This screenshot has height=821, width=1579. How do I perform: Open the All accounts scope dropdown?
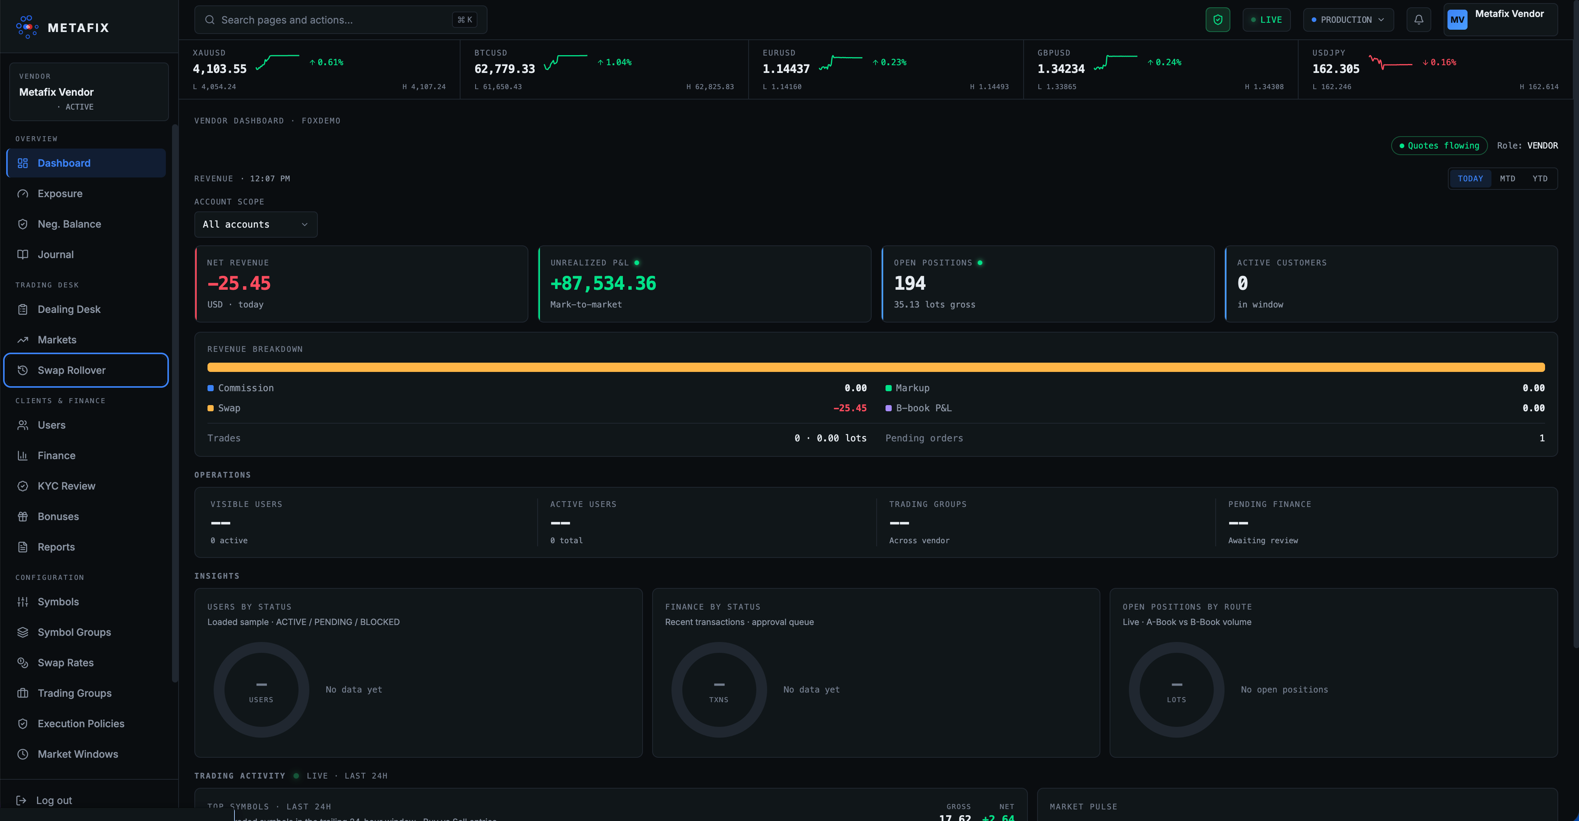(256, 225)
